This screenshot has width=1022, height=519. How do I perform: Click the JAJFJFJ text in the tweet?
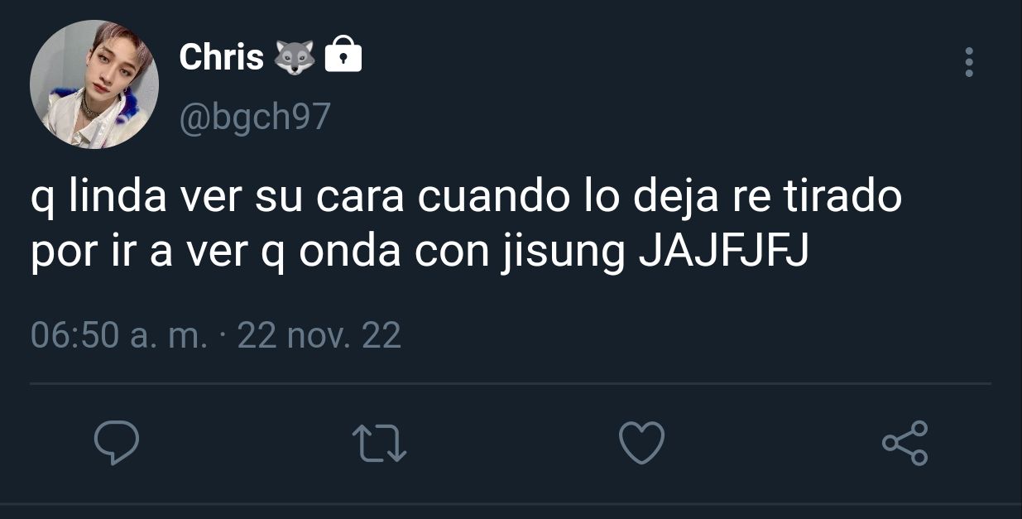click(725, 253)
